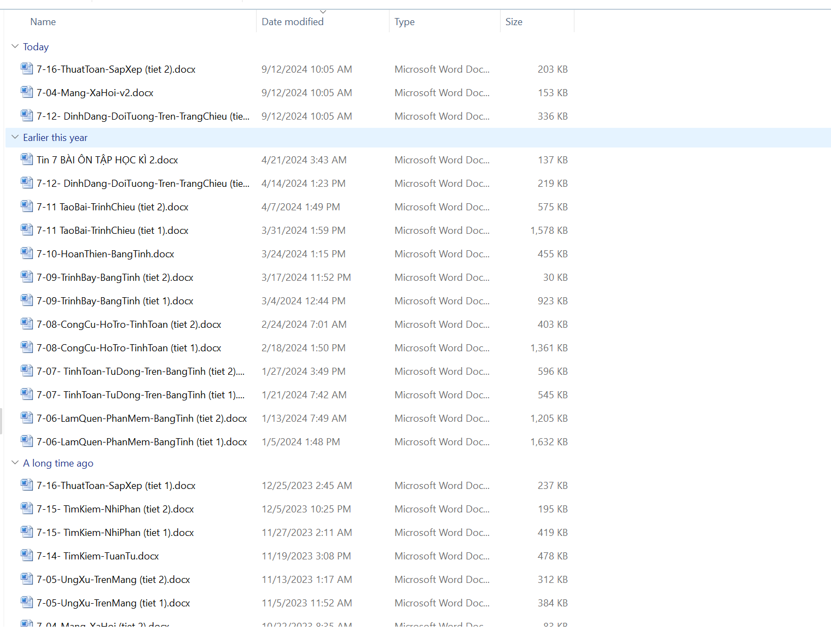Click the date 3/17/2024 11:52 PM
Viewport: 831px width, 631px height.
(306, 278)
